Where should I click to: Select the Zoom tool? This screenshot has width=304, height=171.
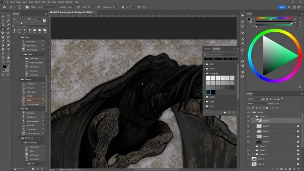coord(3,62)
